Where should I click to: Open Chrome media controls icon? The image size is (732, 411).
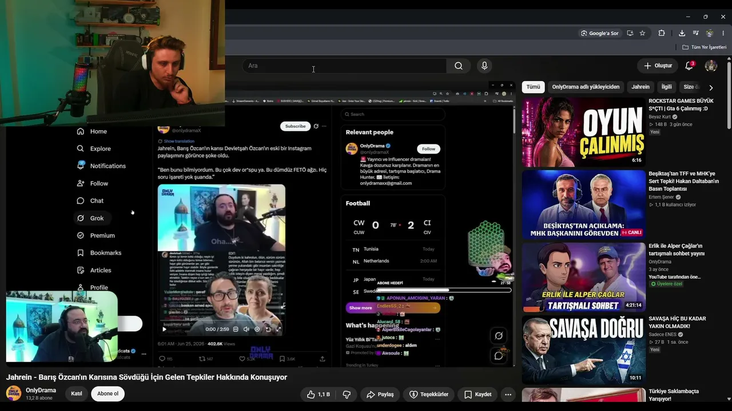696,33
